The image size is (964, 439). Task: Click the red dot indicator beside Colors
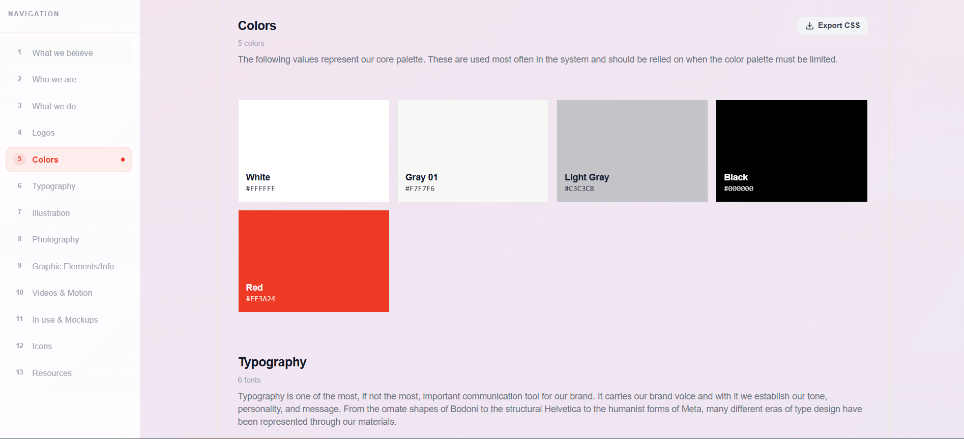(x=123, y=159)
